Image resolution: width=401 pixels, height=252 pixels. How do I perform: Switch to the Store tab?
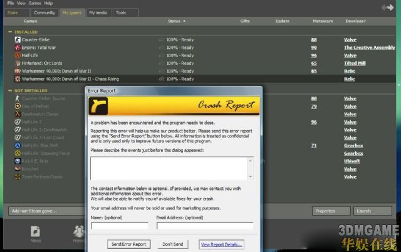tap(17, 13)
